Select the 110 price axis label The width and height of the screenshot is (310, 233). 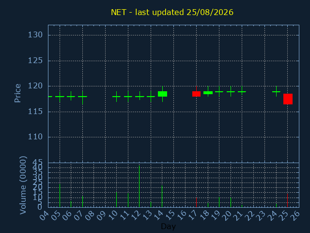tap(35, 137)
